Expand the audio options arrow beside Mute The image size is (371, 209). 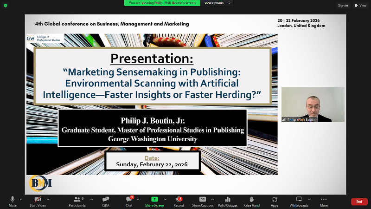point(21,199)
